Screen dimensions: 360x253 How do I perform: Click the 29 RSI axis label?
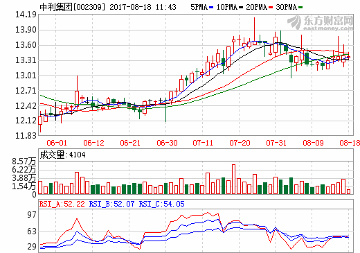pos(32,247)
